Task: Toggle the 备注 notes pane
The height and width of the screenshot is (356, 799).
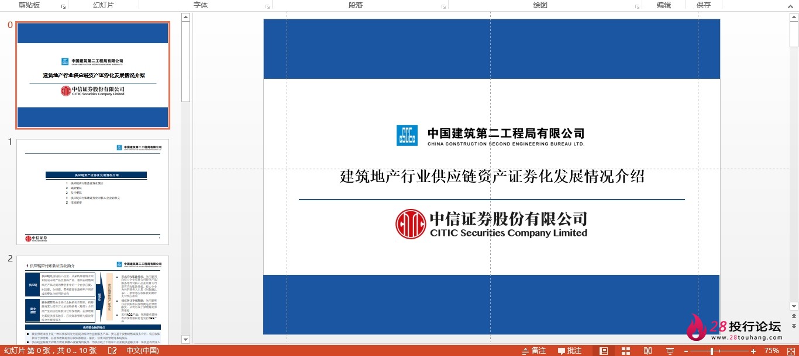Action: pyautogui.click(x=533, y=351)
